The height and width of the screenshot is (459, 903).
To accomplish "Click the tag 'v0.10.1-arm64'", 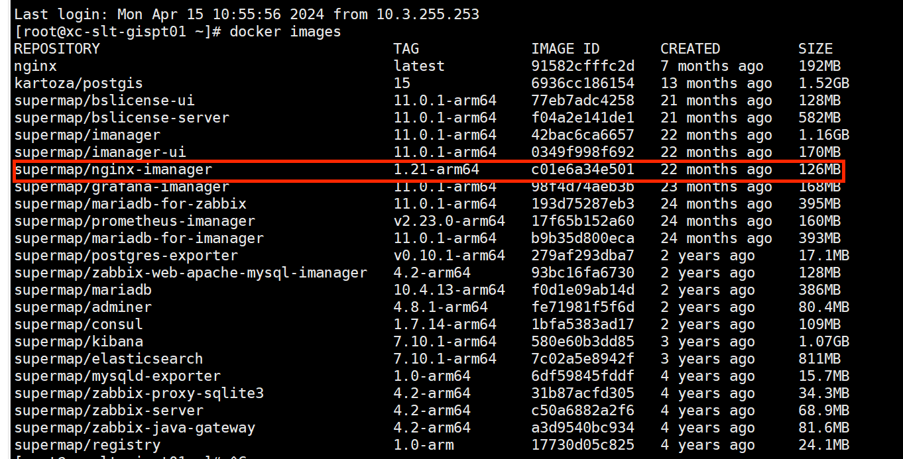I will tap(450, 256).
